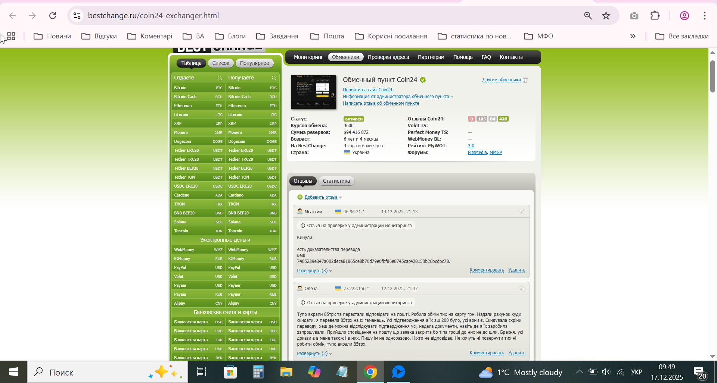717x383 pixels.
Task: Open Task View in the taskbar
Action: 202,372
